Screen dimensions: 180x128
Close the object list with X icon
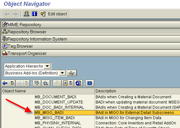pos(90,83)
